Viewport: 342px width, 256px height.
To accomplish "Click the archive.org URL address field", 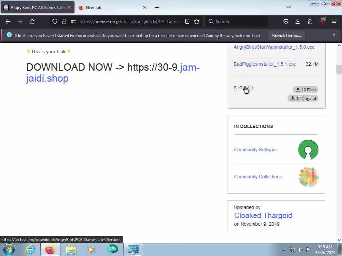I will click(x=130, y=22).
